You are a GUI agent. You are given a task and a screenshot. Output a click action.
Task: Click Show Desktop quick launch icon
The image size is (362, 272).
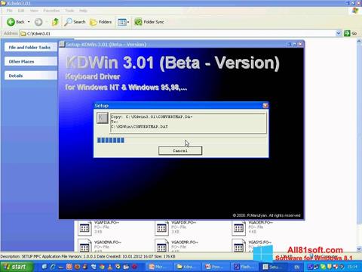pos(44,267)
